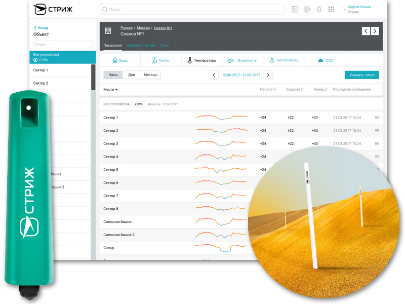Viewport: 405px width, 304px height.
Task: Click Силосная башня row name
Action: (117, 222)
